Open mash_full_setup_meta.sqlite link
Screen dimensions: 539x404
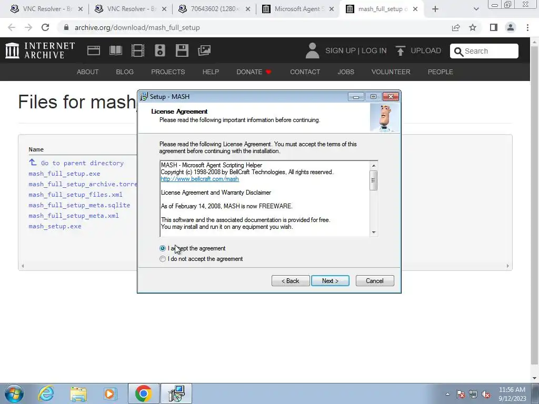click(79, 205)
